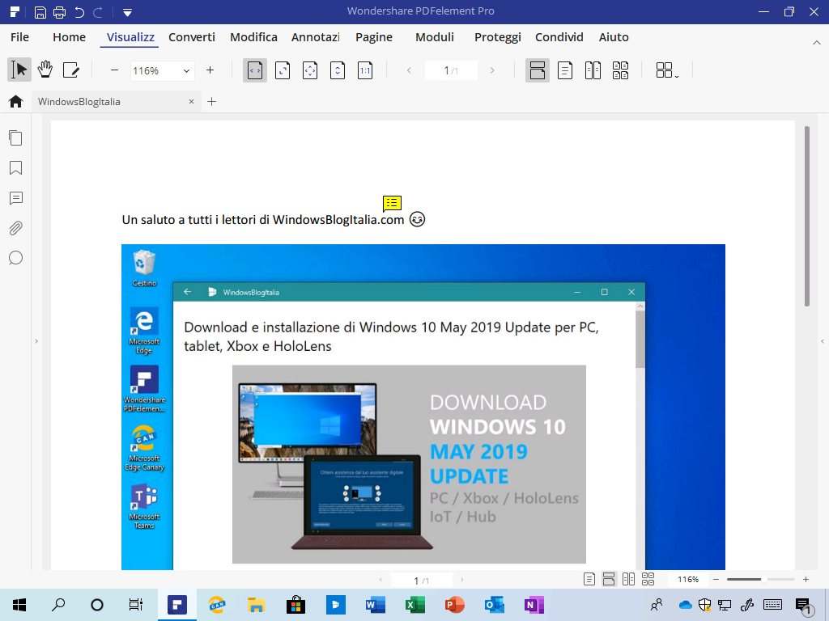Zoom out with the minus button
829x621 pixels.
tap(114, 70)
